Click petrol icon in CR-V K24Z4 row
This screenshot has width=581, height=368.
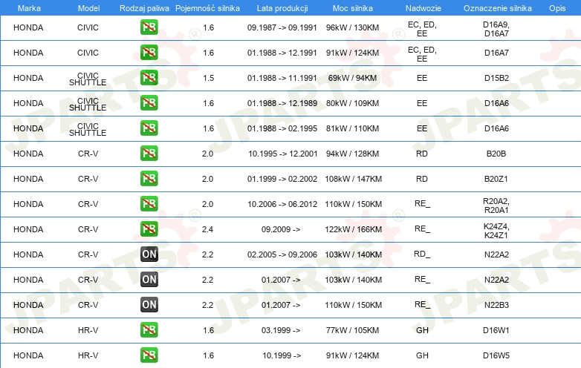[149, 229]
